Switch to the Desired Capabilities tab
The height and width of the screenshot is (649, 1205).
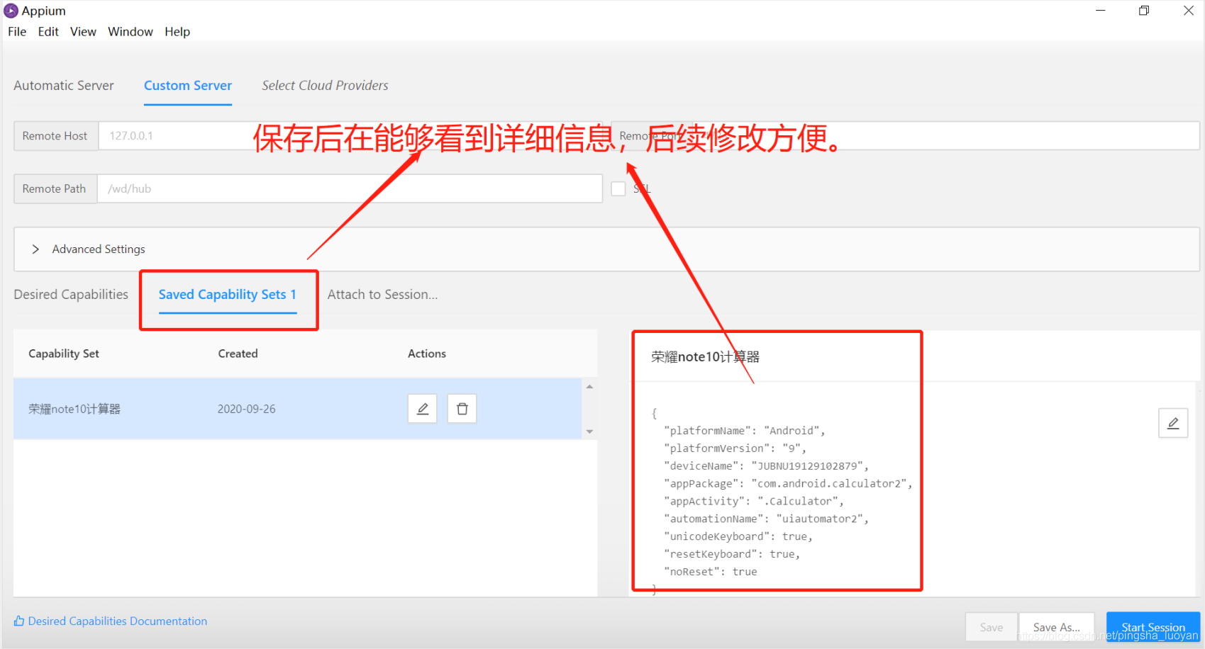point(71,295)
